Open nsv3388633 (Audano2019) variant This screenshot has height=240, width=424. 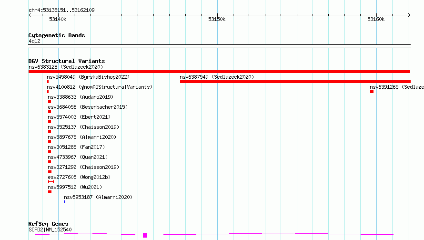point(81,97)
